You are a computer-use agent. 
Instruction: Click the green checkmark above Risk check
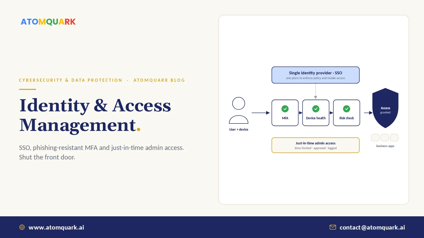[x=347, y=109]
